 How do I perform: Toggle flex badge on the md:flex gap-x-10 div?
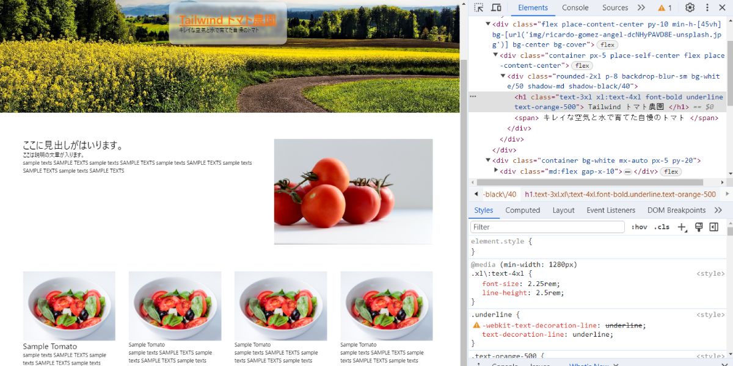[671, 172]
